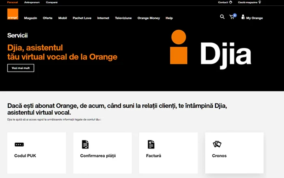Click the Contact link

point(223,2)
